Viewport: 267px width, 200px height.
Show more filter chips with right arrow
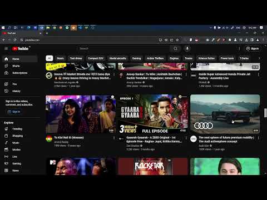click(259, 58)
